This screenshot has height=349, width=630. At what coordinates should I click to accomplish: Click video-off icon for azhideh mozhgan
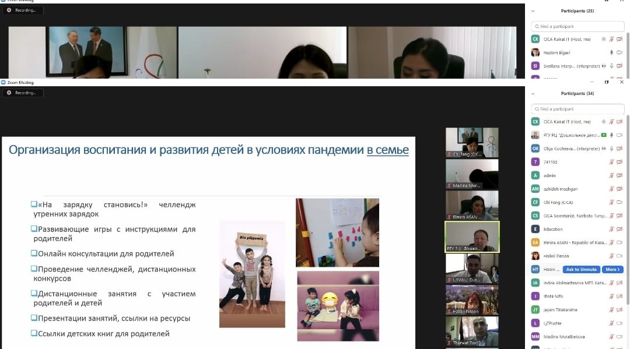[x=619, y=189]
